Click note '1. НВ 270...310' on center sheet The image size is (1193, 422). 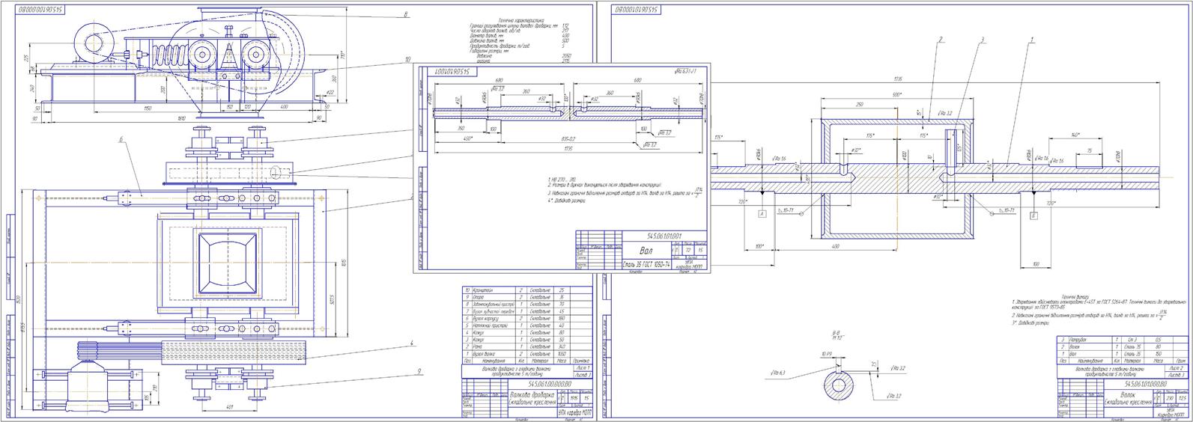[x=560, y=180]
